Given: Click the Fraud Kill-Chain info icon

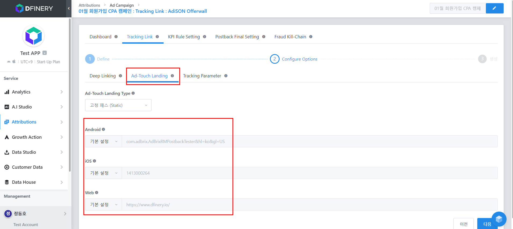Looking at the screenshot, I should click(311, 37).
